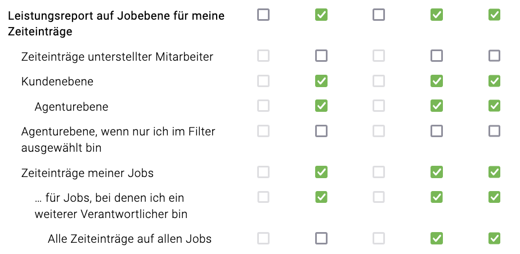This screenshot has height=254, width=520.
Task: Check first-column box for Leistungsreport auf Jobebene
Action: pyautogui.click(x=263, y=15)
